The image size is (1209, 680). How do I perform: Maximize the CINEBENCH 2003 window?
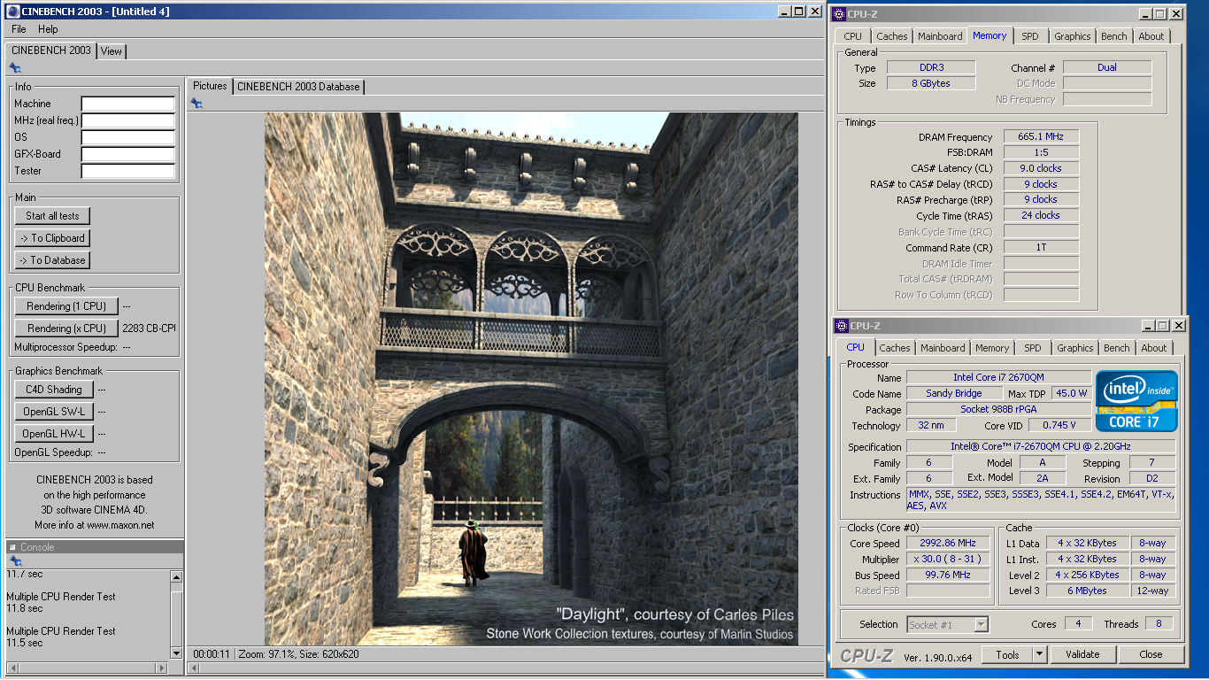(799, 12)
